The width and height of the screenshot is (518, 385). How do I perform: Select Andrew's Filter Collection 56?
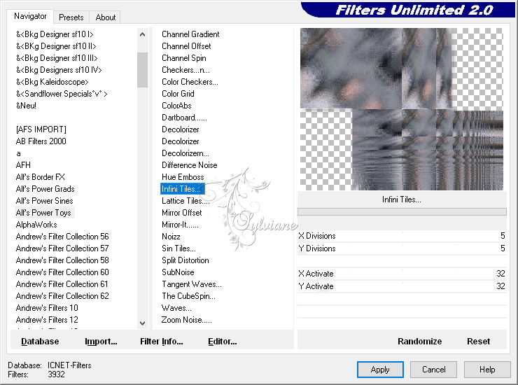point(62,237)
